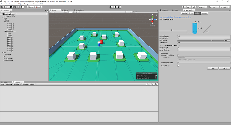Click the Agent Radius field
This screenshot has width=231, height=125.
click(204, 36)
